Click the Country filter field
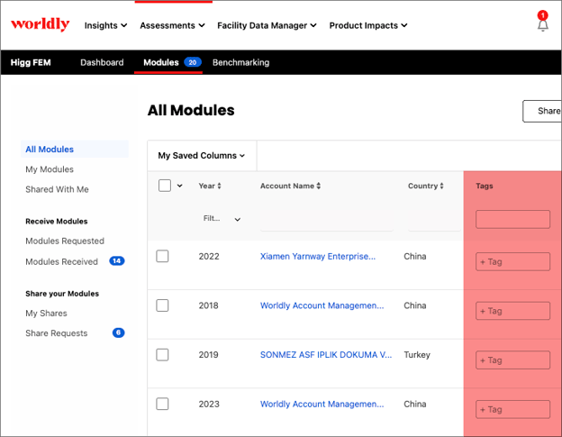The image size is (562, 437). coord(434,221)
